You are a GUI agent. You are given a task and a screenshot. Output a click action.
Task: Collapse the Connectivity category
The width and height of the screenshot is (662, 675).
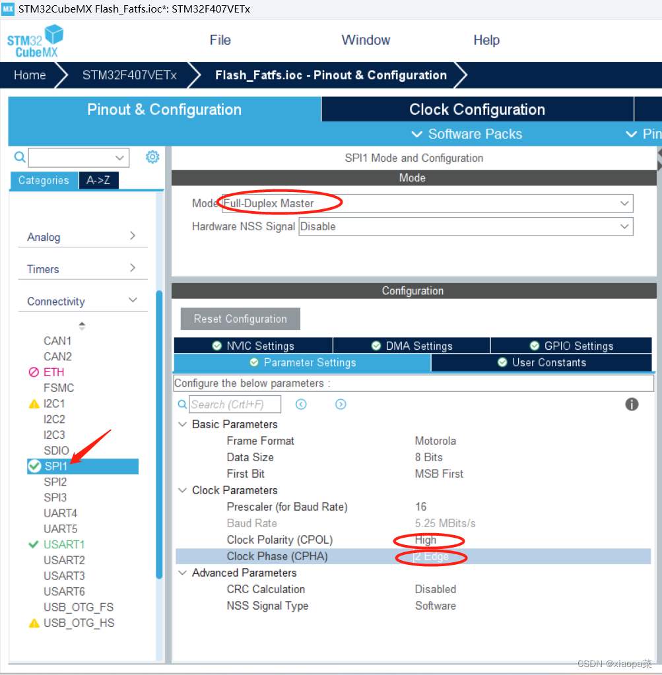point(83,302)
